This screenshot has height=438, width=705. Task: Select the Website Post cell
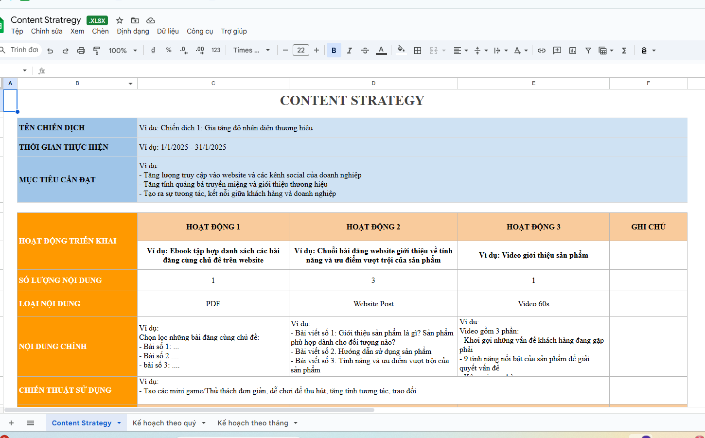pos(373,304)
